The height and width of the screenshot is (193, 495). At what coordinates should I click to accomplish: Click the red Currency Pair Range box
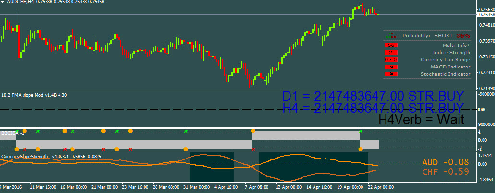point(391,60)
